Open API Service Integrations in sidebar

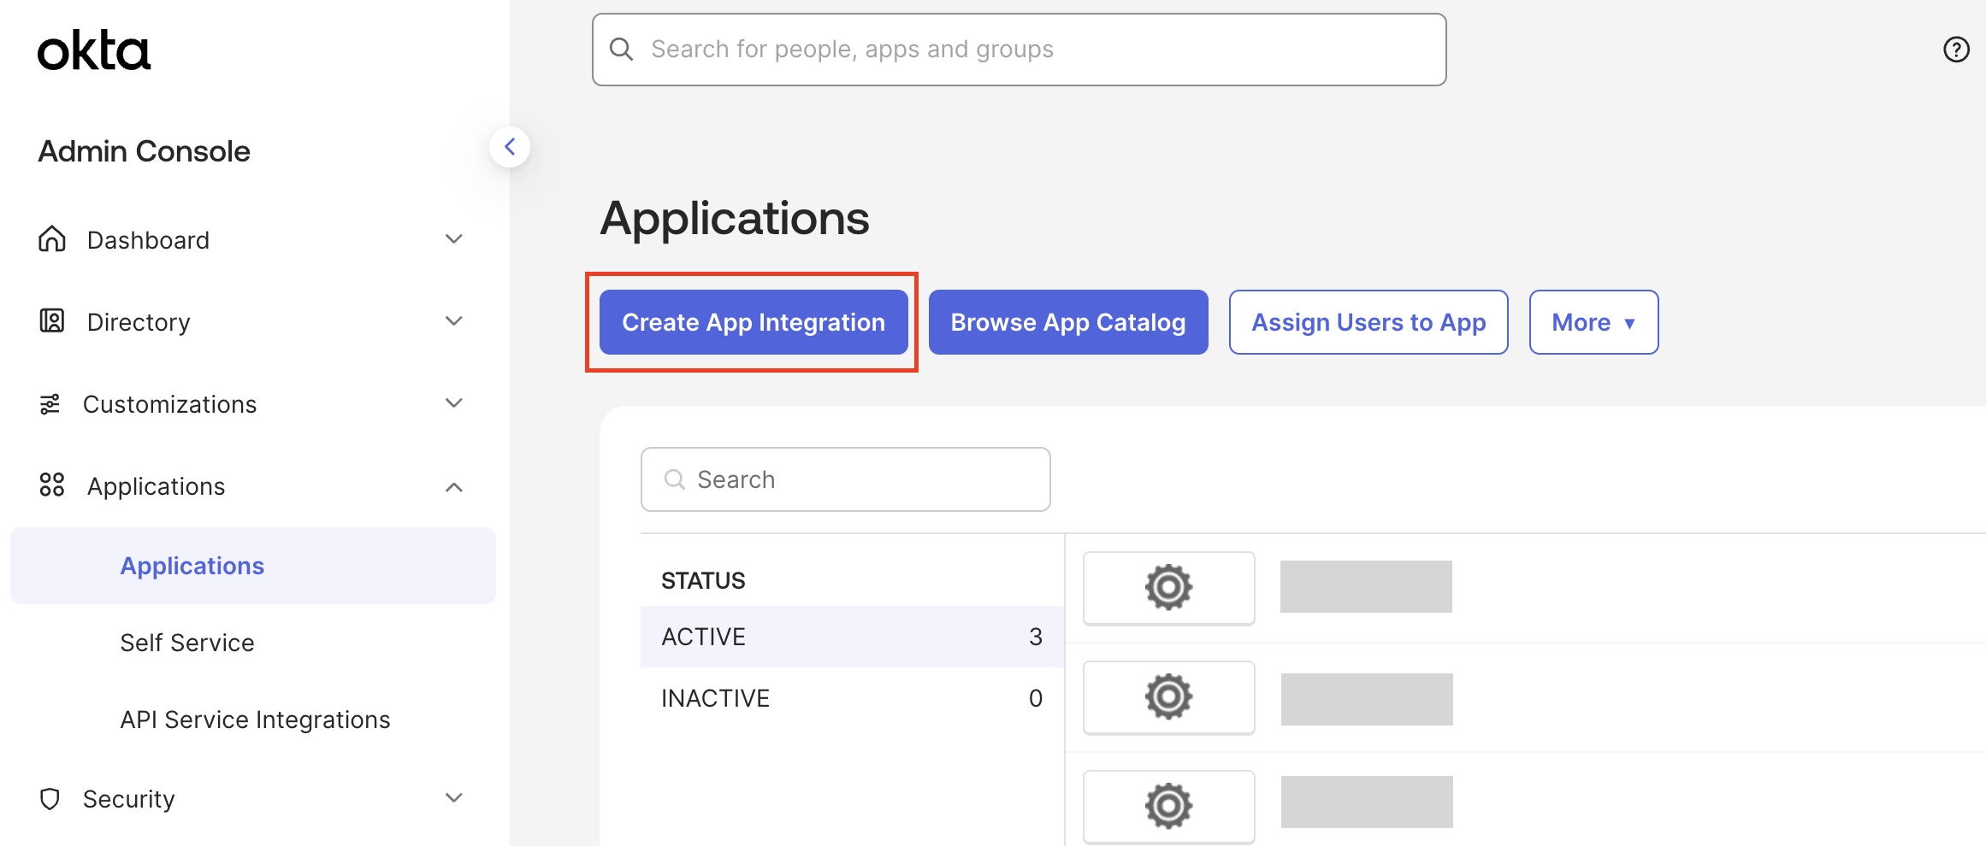pos(255,720)
